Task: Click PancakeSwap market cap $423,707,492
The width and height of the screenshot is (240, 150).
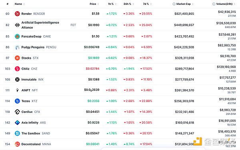Action: (x=184, y=36)
